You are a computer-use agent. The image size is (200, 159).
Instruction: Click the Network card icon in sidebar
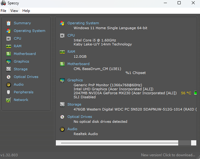(9, 100)
